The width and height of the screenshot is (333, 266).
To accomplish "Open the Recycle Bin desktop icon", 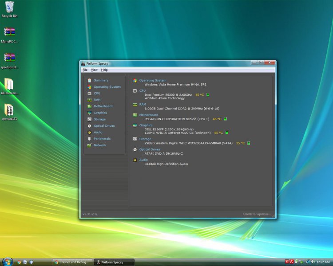I will tap(9, 9).
